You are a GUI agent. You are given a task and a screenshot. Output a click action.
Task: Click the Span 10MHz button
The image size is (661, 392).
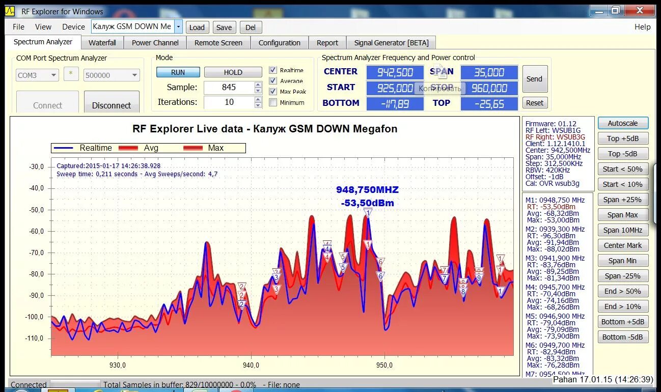623,230
